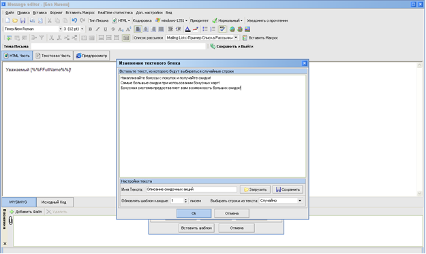Open the highlight color tool
This screenshot has width=426, height=254.
tap(196, 29)
